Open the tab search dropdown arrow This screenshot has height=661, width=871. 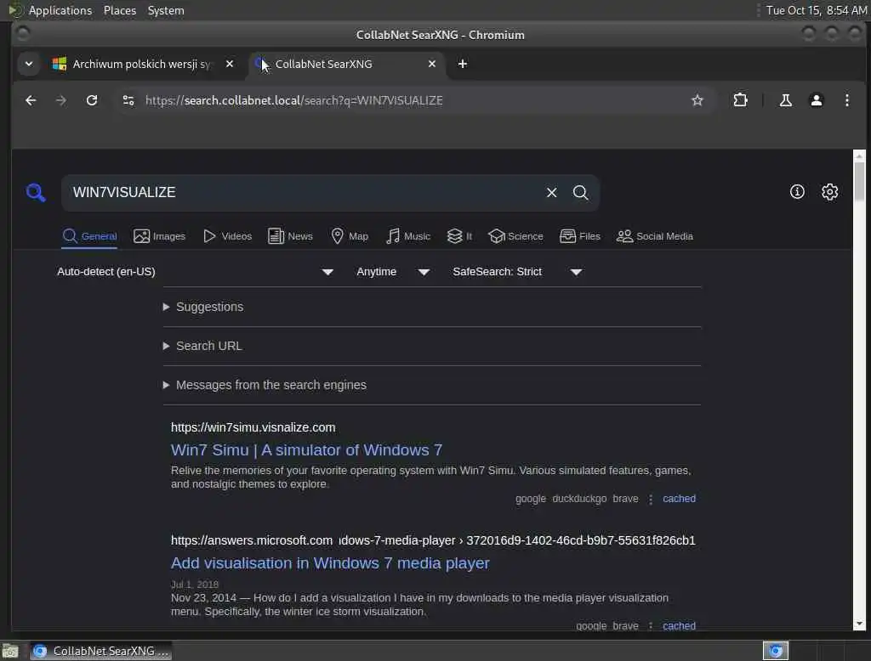tap(29, 64)
